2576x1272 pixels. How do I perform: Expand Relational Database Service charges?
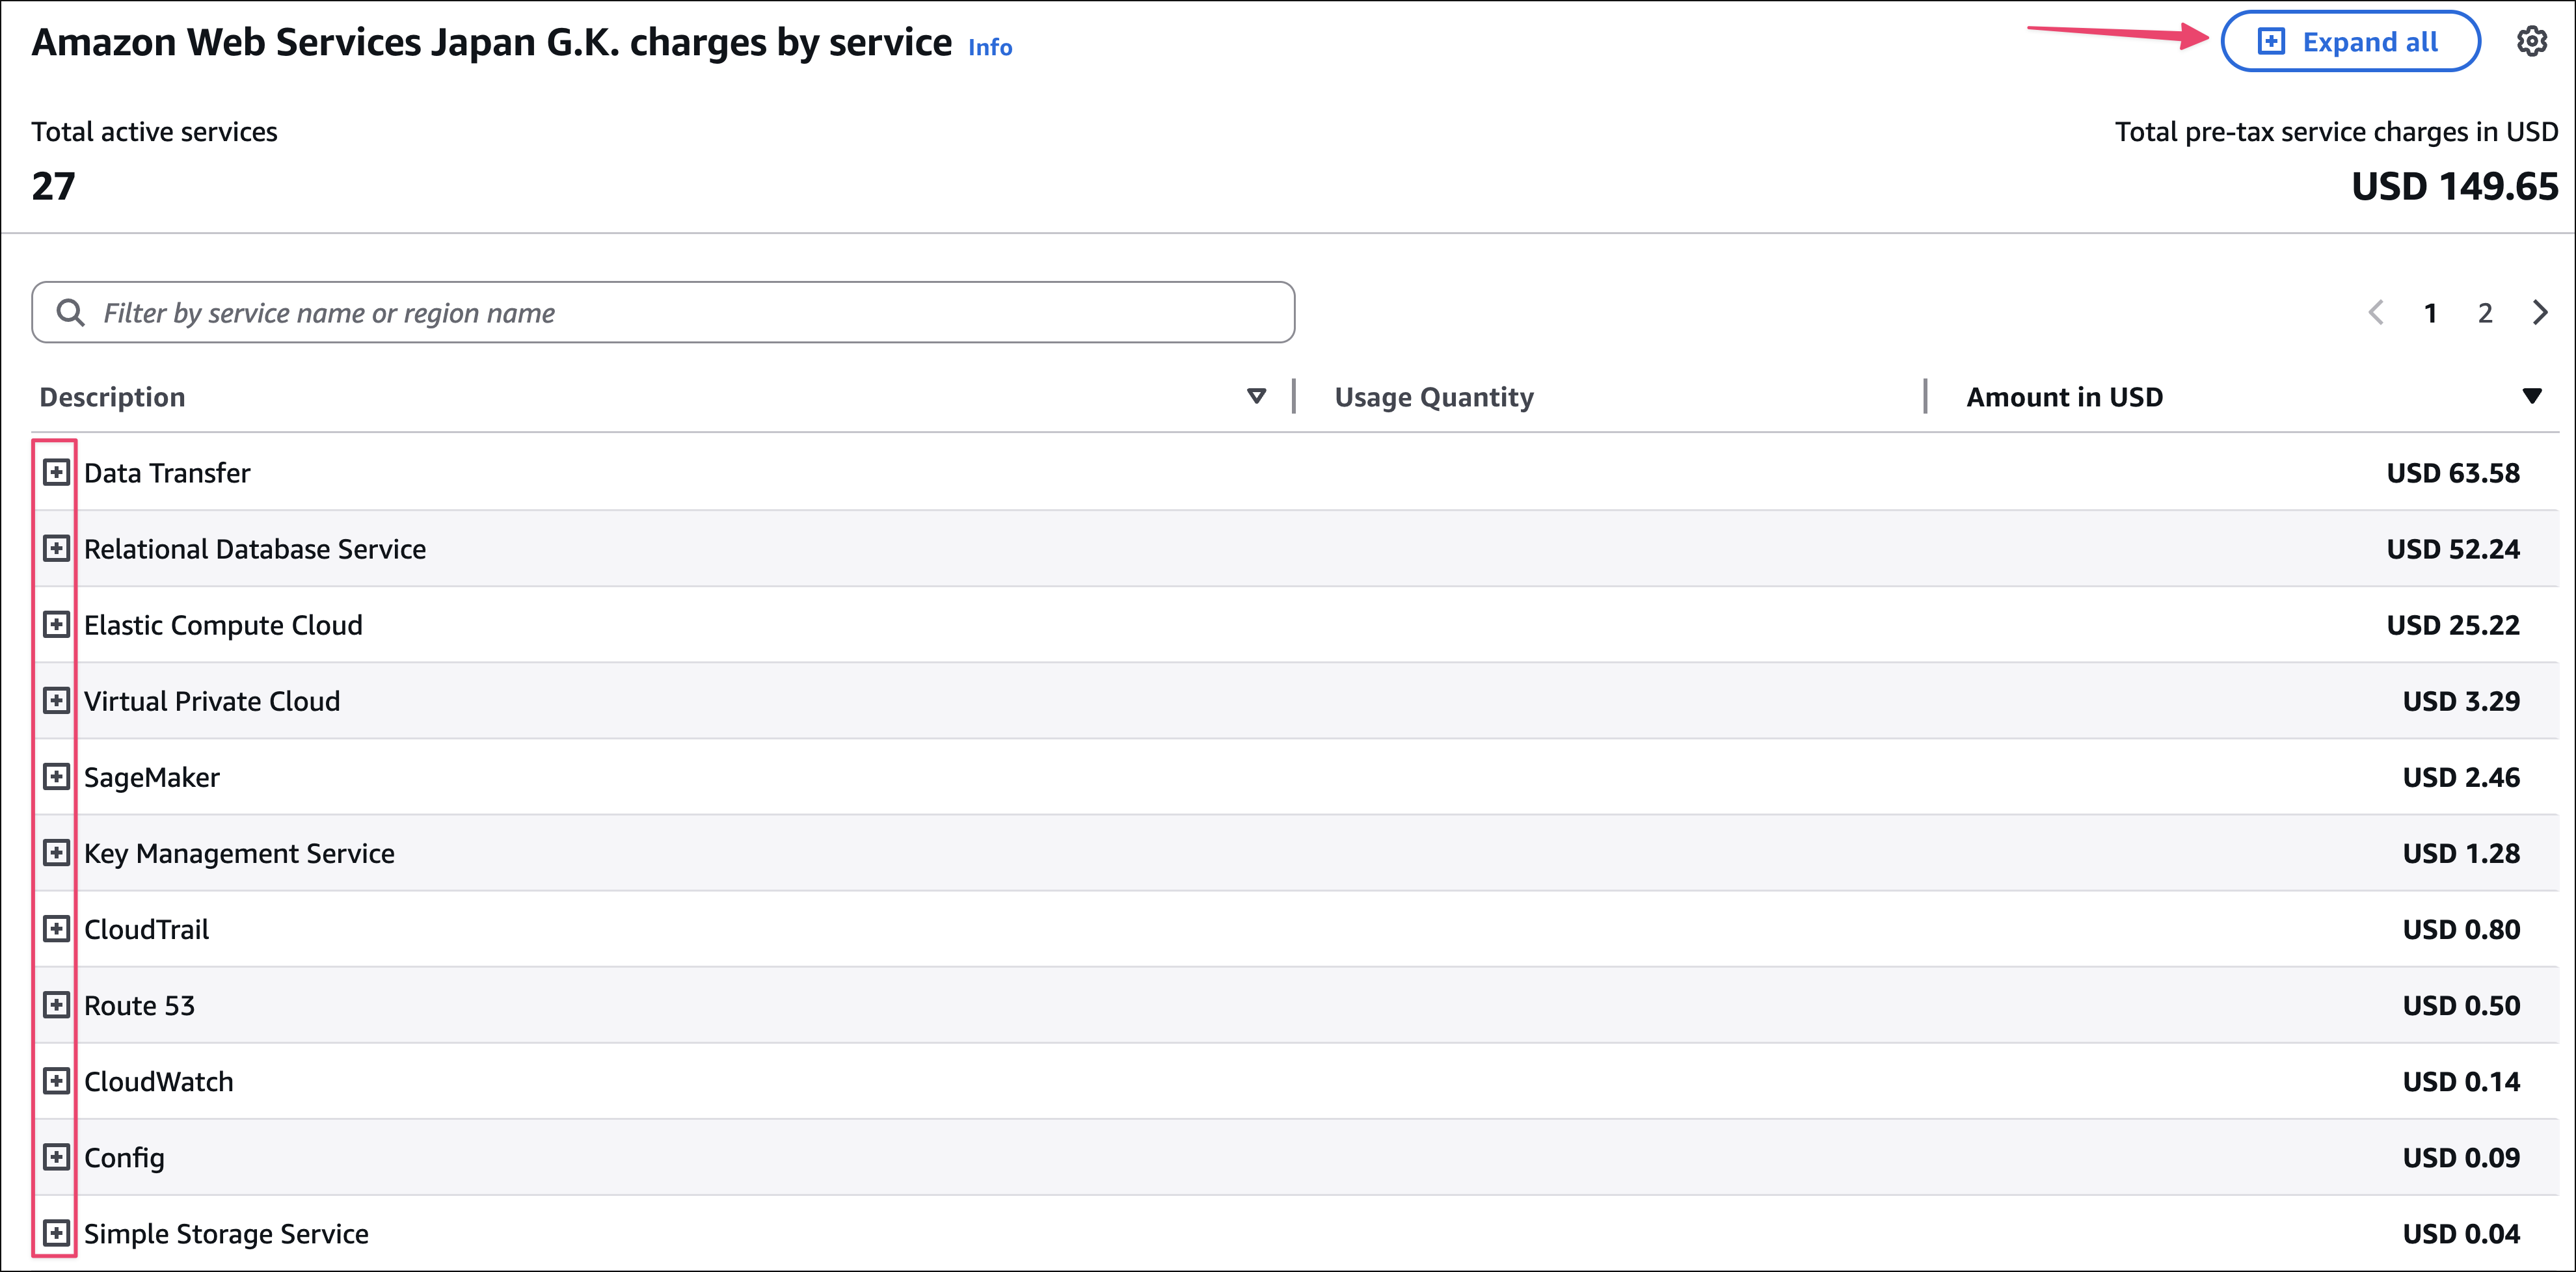pos(56,548)
